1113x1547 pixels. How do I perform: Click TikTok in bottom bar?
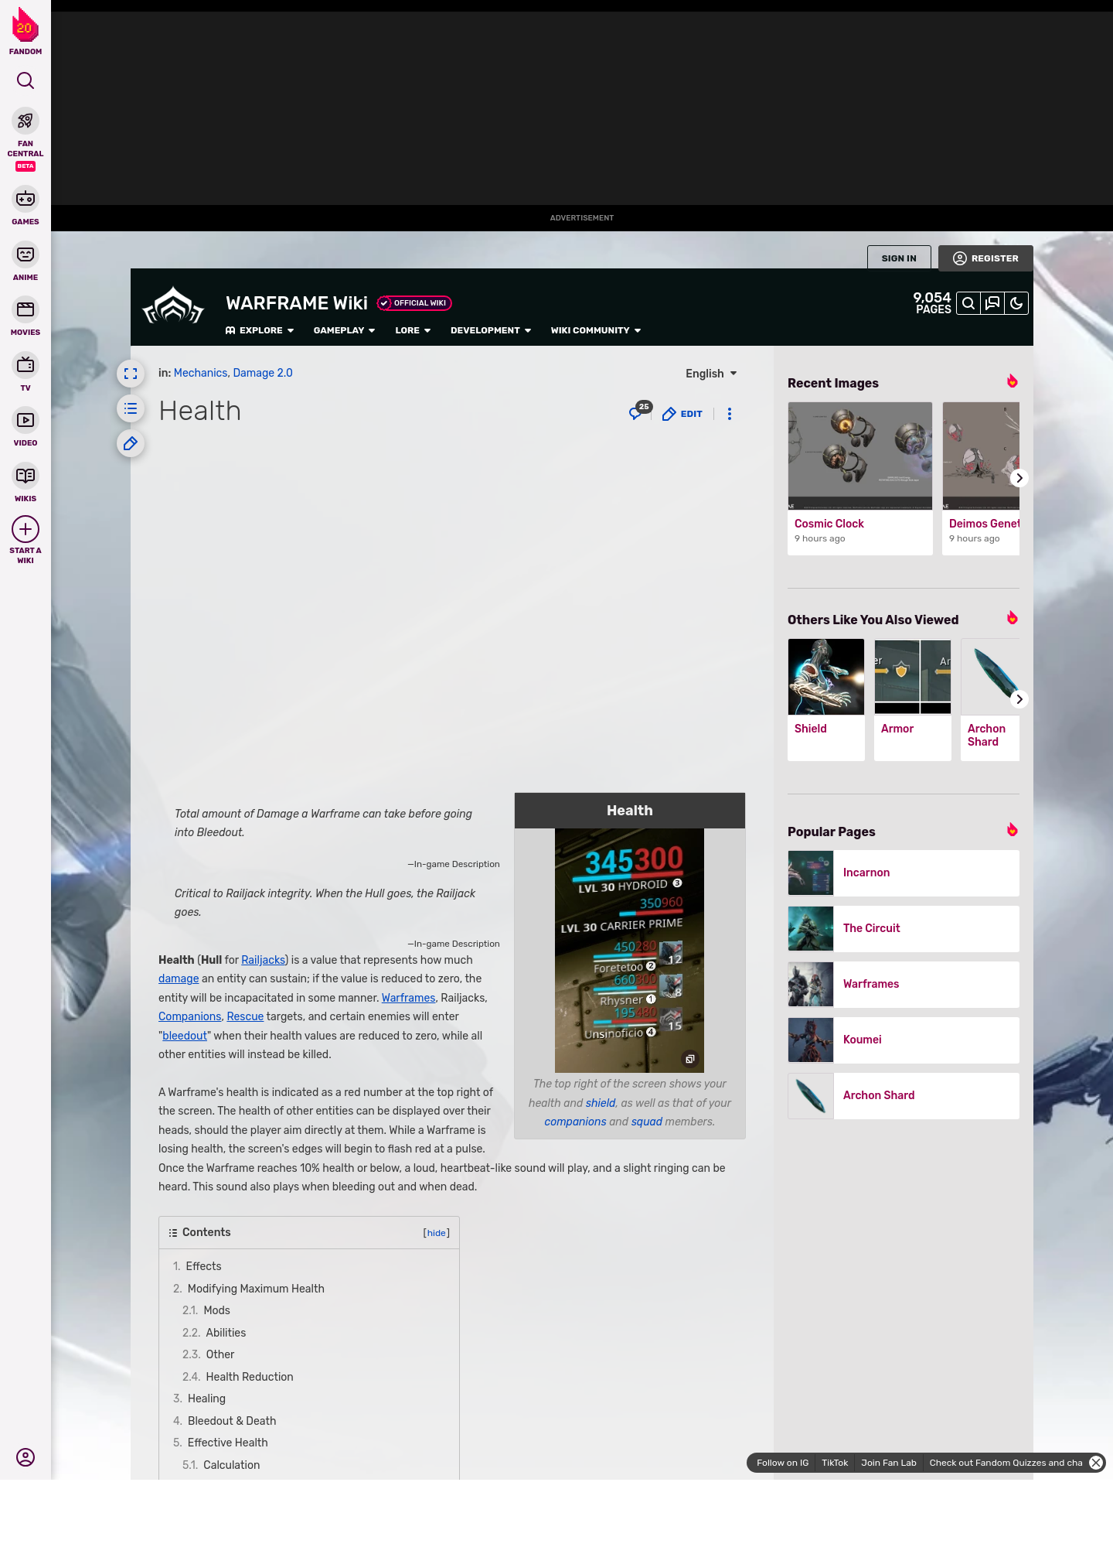[x=835, y=1463]
